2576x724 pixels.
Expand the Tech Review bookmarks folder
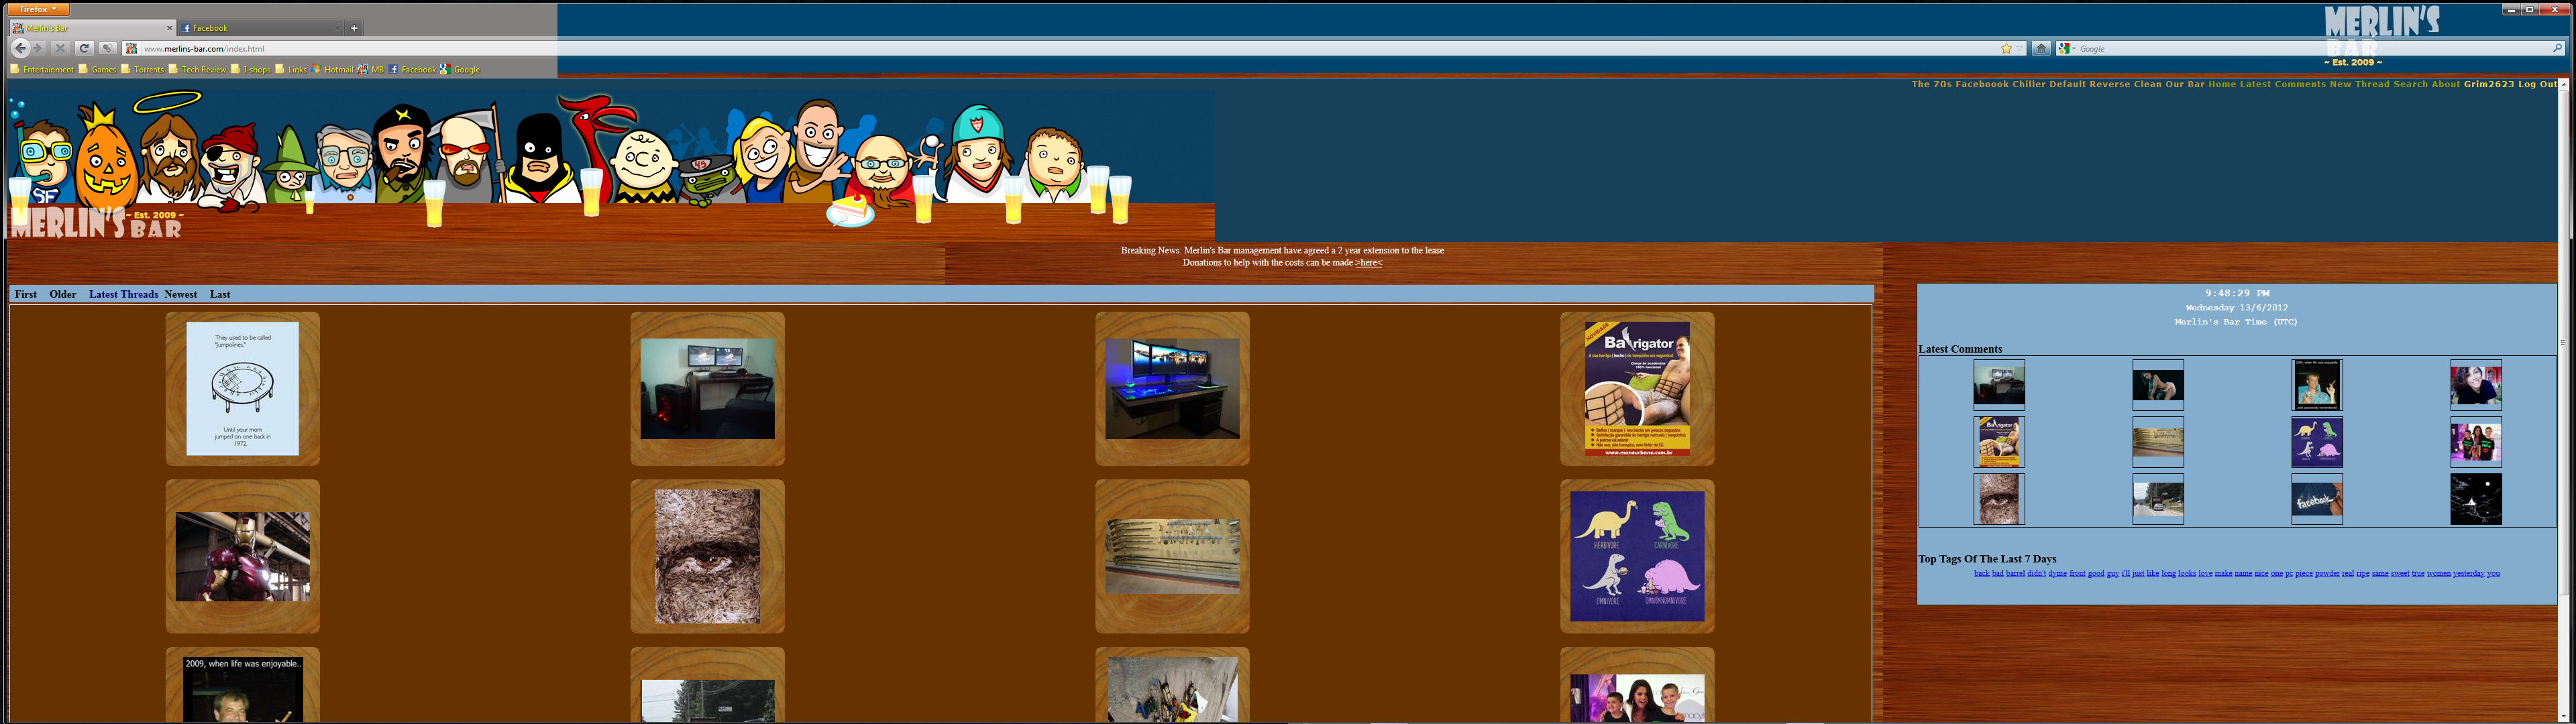pyautogui.click(x=197, y=69)
